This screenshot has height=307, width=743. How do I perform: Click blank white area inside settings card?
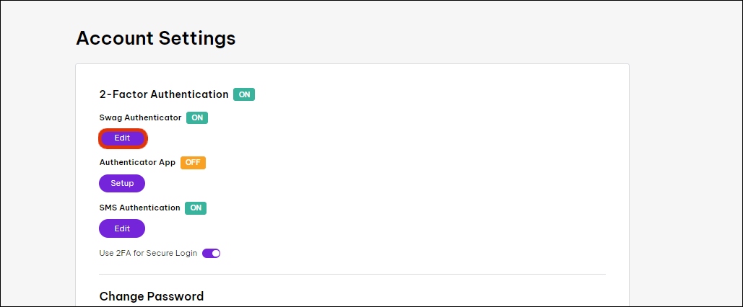(x=433, y=180)
